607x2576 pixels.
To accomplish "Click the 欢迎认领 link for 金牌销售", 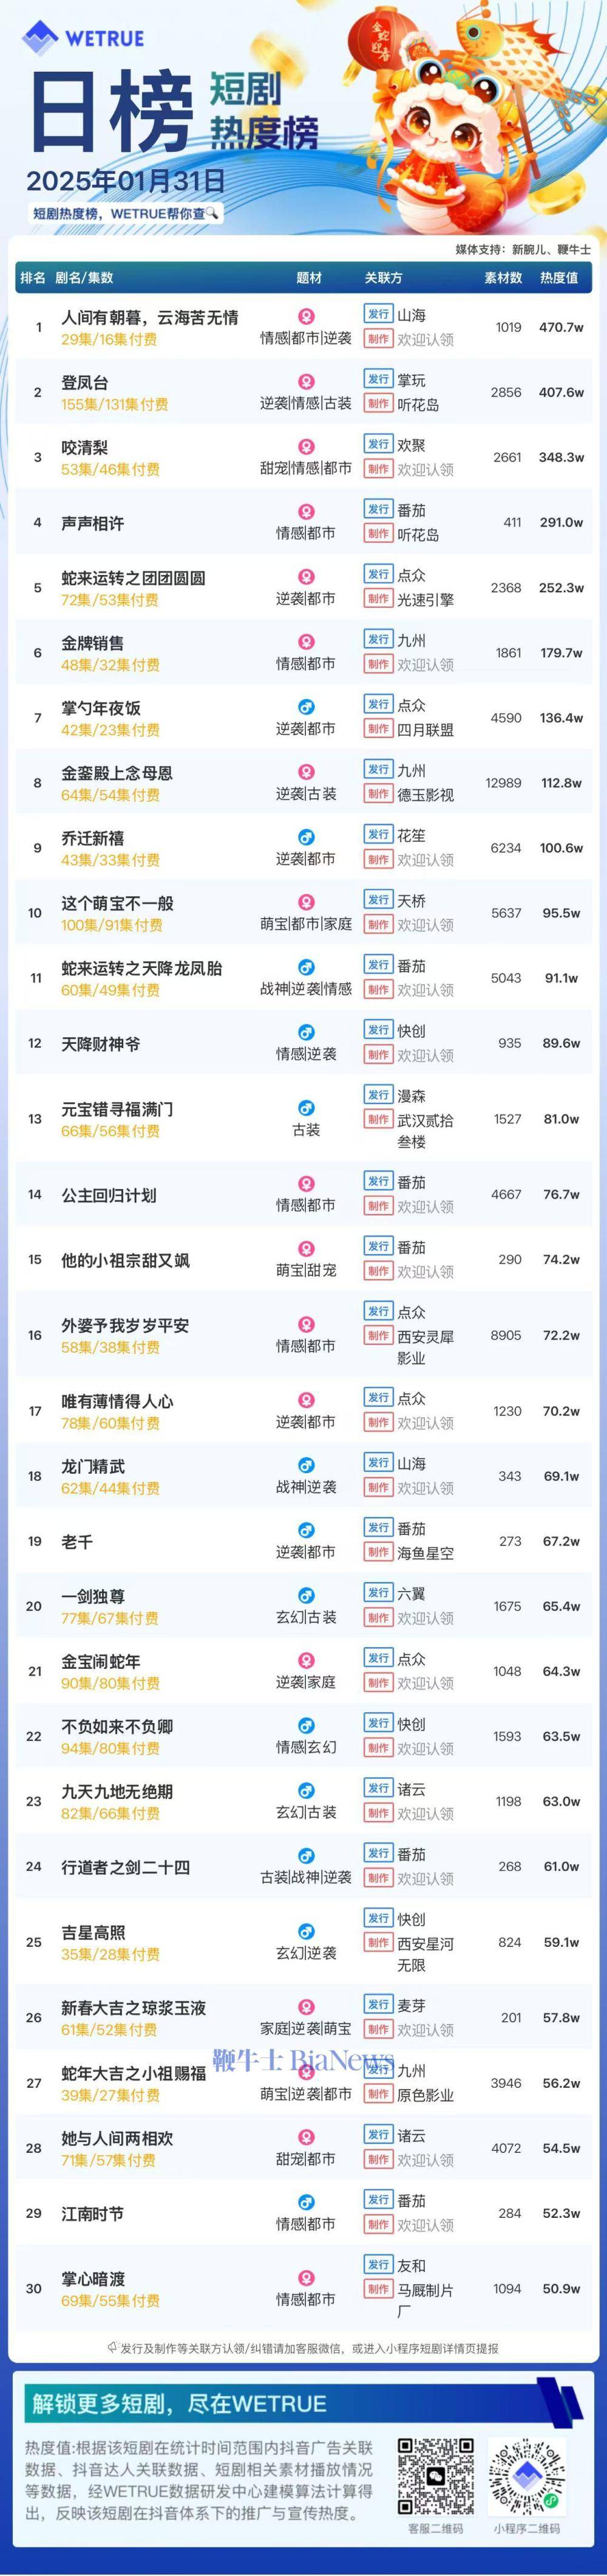I will pyautogui.click(x=426, y=665).
